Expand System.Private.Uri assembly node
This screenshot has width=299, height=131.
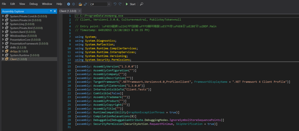[3, 20]
